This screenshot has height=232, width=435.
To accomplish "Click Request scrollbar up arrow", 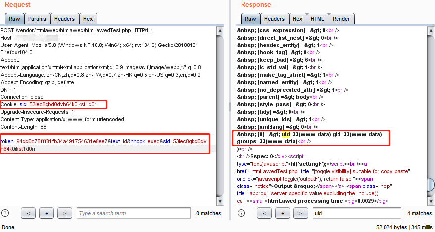I will pos(220,30).
